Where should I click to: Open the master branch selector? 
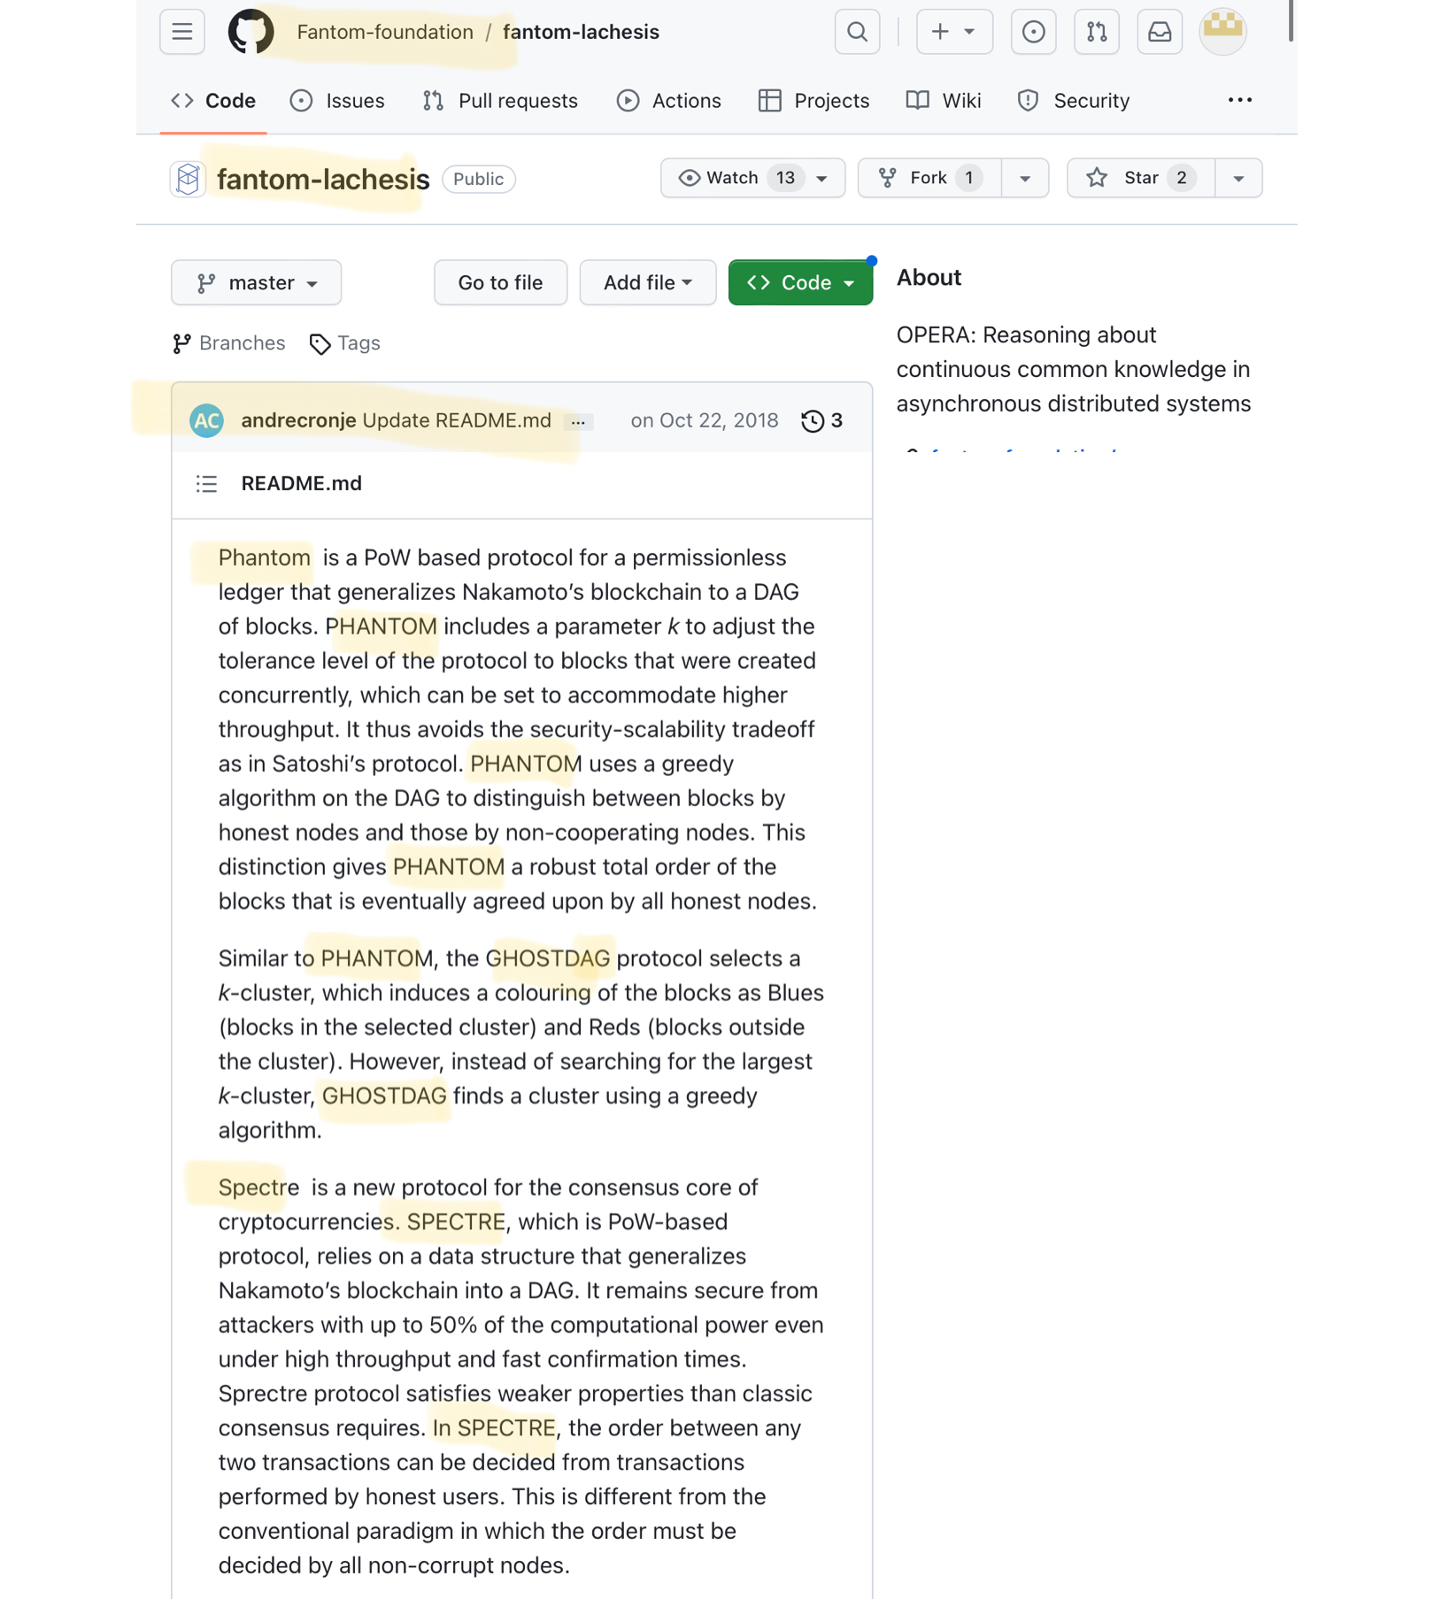pos(256,282)
